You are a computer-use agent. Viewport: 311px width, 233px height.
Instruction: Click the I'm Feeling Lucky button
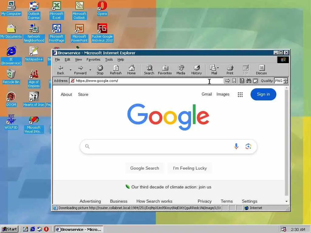pyautogui.click(x=190, y=168)
